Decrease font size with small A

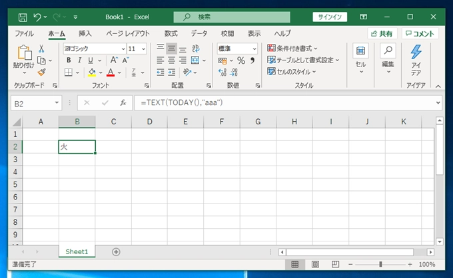click(125, 60)
